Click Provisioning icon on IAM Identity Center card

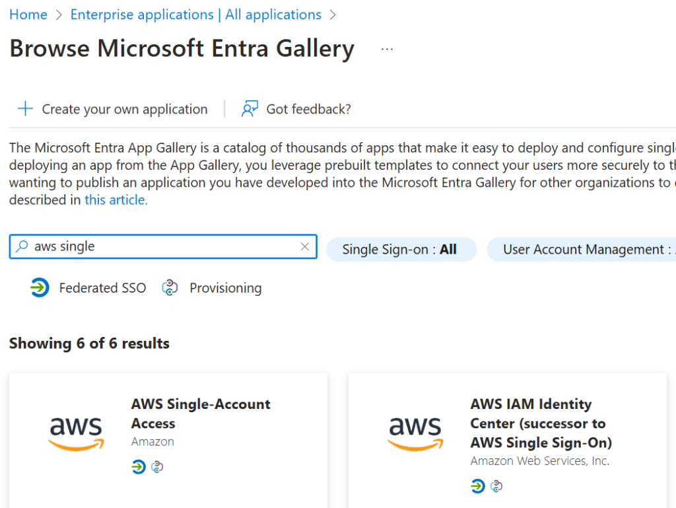[496, 486]
